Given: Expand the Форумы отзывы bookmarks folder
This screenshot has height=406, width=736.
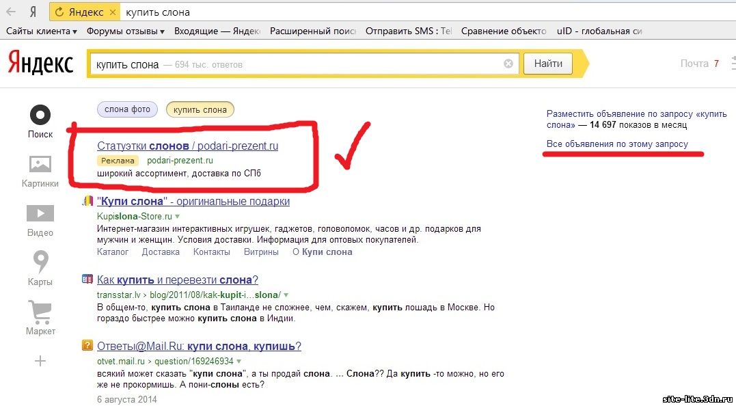Looking at the screenshot, I should (x=125, y=31).
